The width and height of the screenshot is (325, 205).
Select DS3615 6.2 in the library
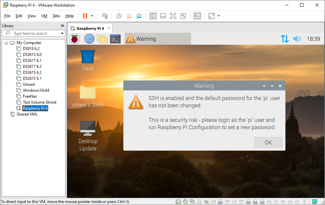click(x=32, y=73)
